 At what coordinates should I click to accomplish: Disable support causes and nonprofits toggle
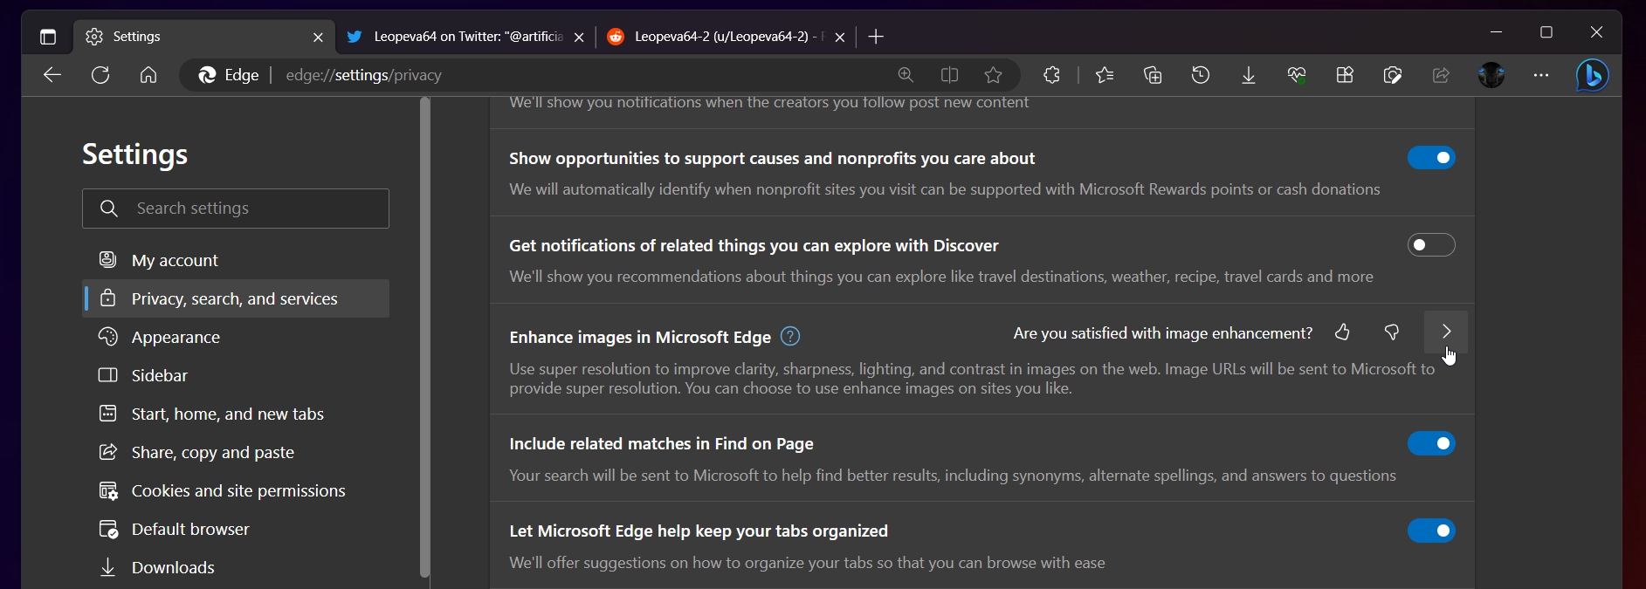1431,158
